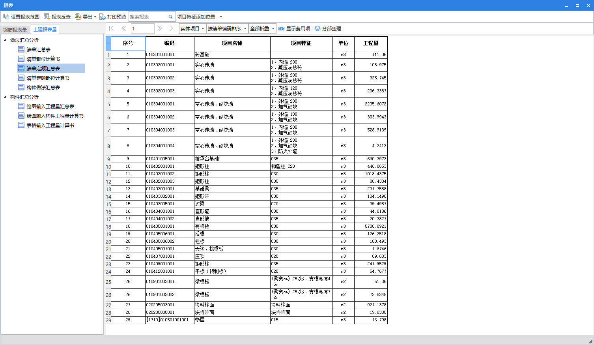Click code cell [1710]010501001001
Image resolution: width=594 pixels, height=345 pixels.
click(x=170, y=320)
